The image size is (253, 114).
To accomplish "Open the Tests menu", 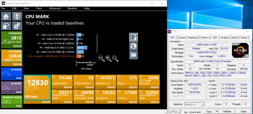I will [39, 8].
